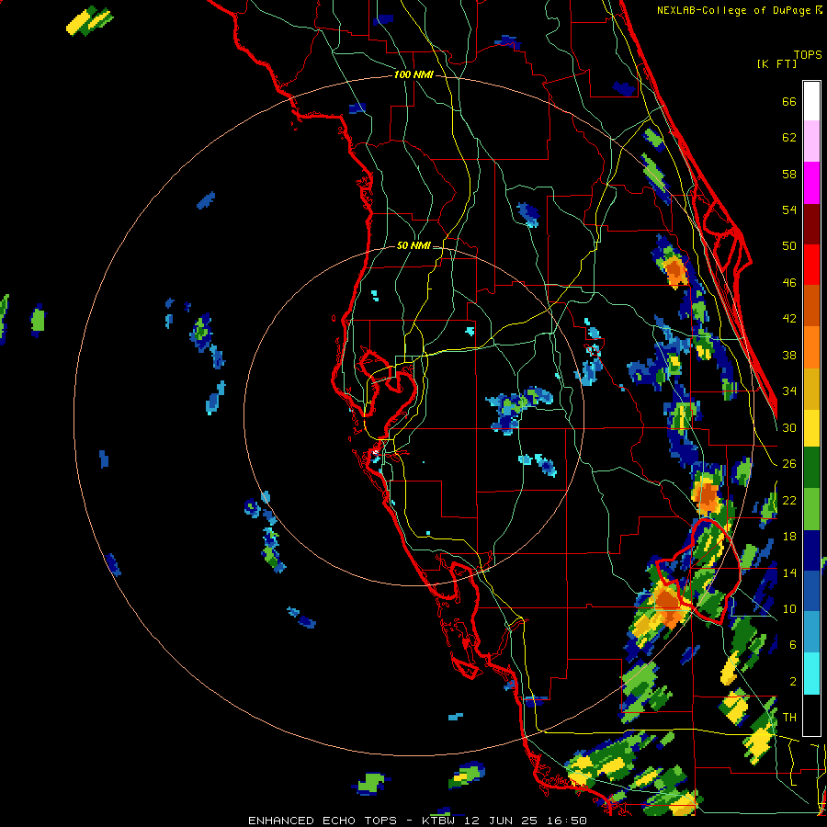The height and width of the screenshot is (827, 827).
Task: Select the 50 value on the legend
Action: [789, 245]
